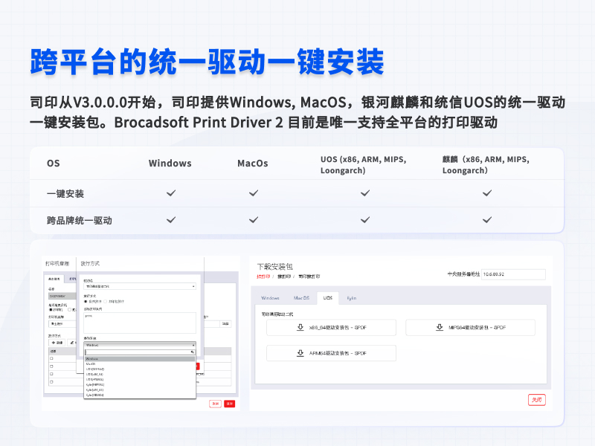595x446 pixels.
Task: Choose MacOS from the OS dropdown list
Action: point(140,363)
